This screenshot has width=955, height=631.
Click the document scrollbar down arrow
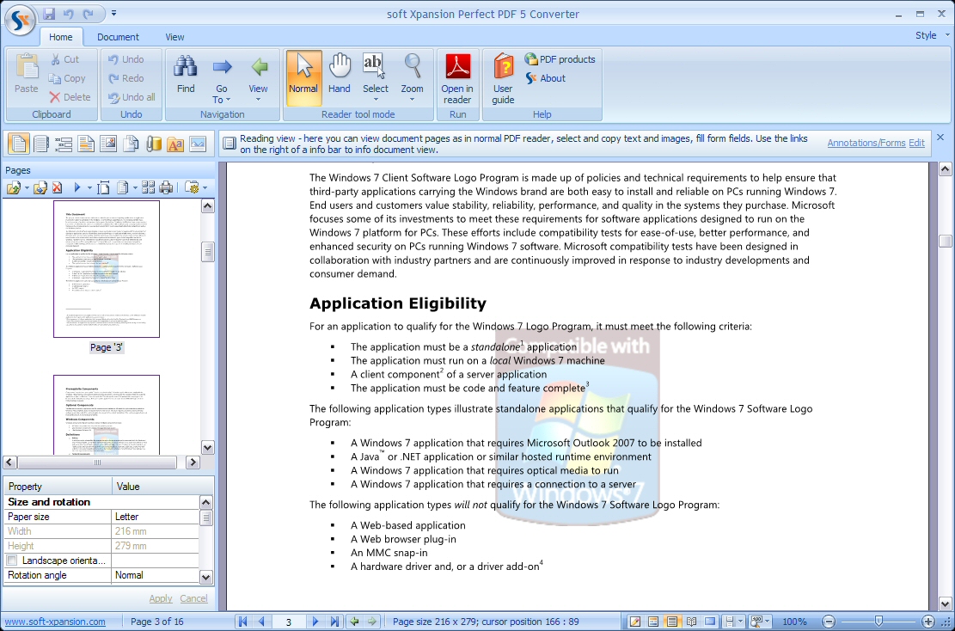pyautogui.click(x=946, y=604)
